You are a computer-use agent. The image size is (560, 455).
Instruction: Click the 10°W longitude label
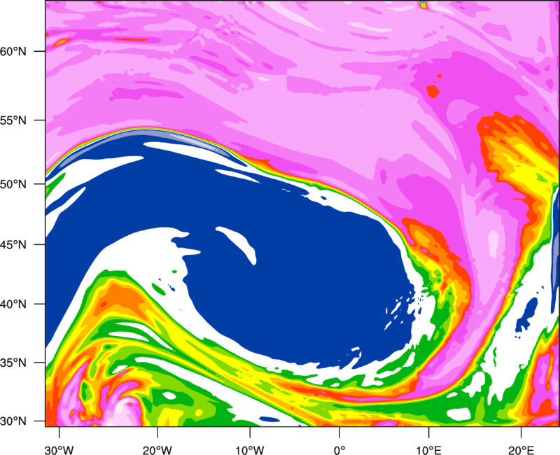click(x=250, y=450)
